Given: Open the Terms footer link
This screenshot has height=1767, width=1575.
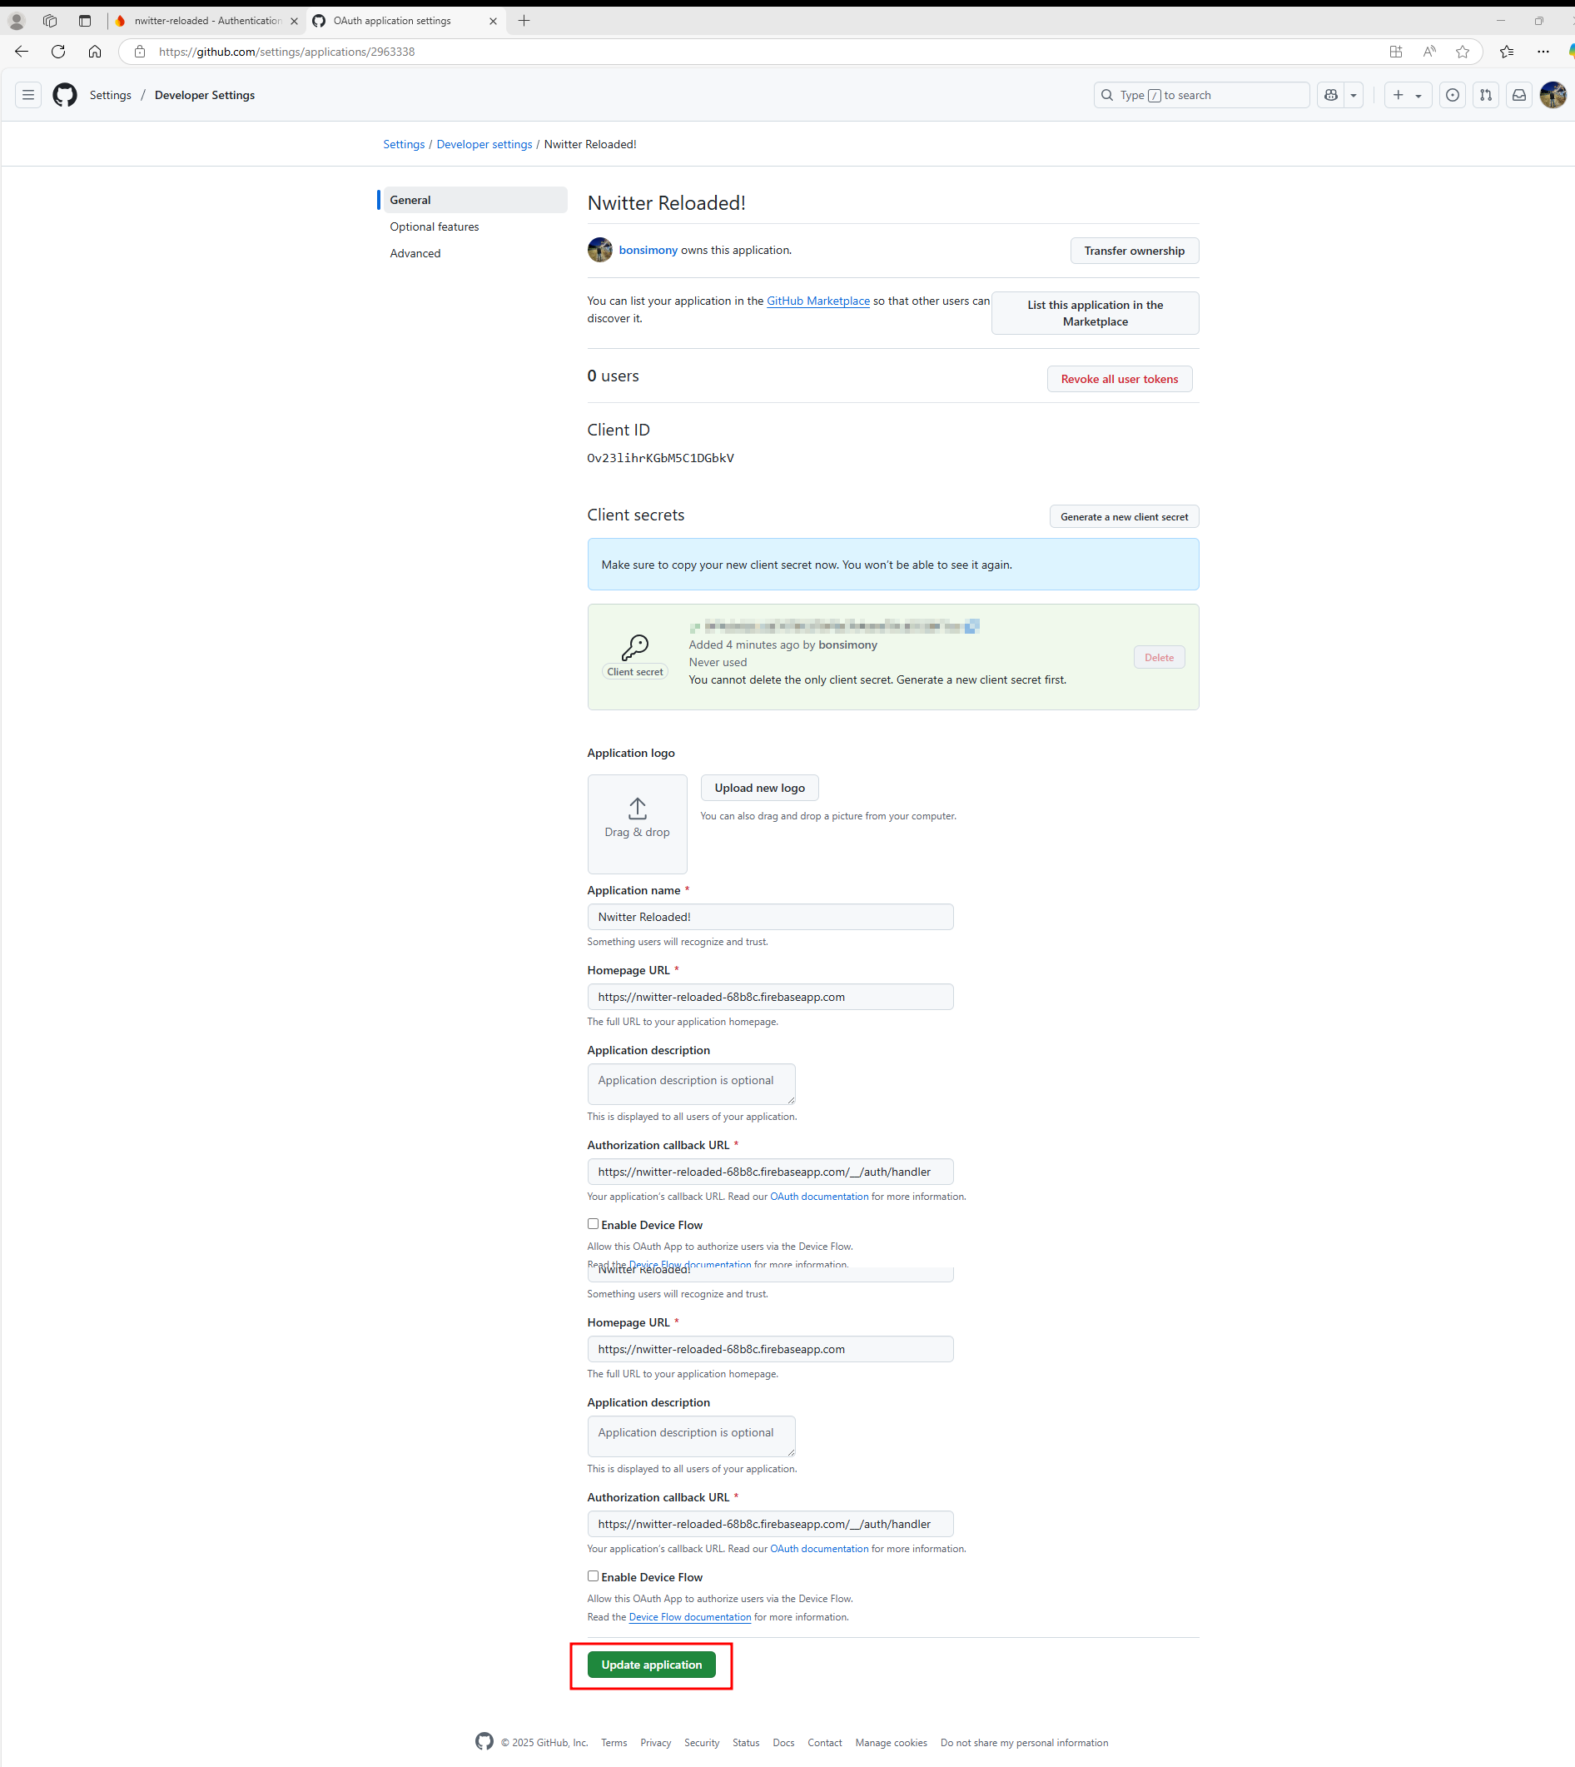Looking at the screenshot, I should click(x=614, y=1743).
